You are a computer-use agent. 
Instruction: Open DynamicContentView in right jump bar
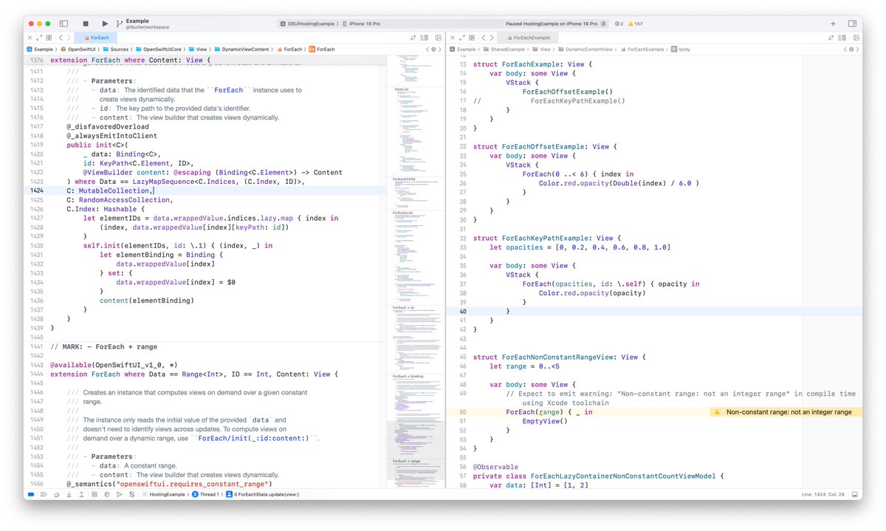pos(586,49)
